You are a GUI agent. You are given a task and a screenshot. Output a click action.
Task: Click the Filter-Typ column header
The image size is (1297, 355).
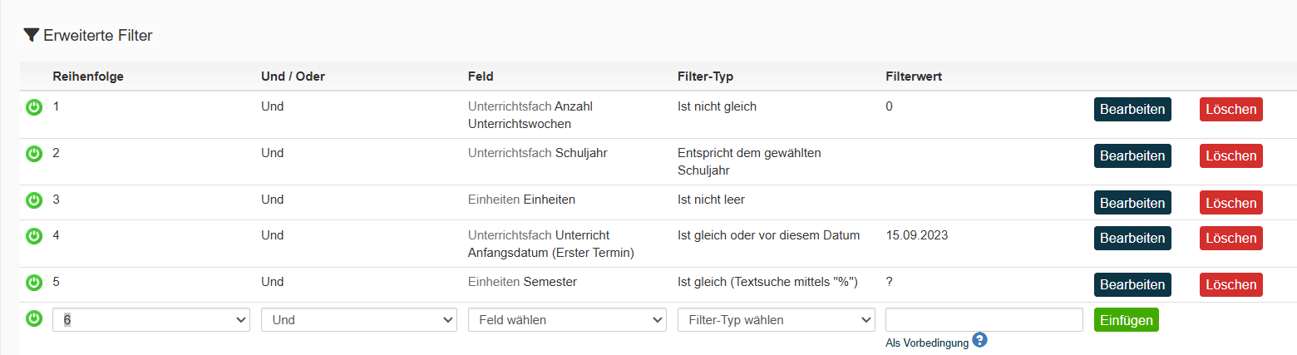[706, 76]
